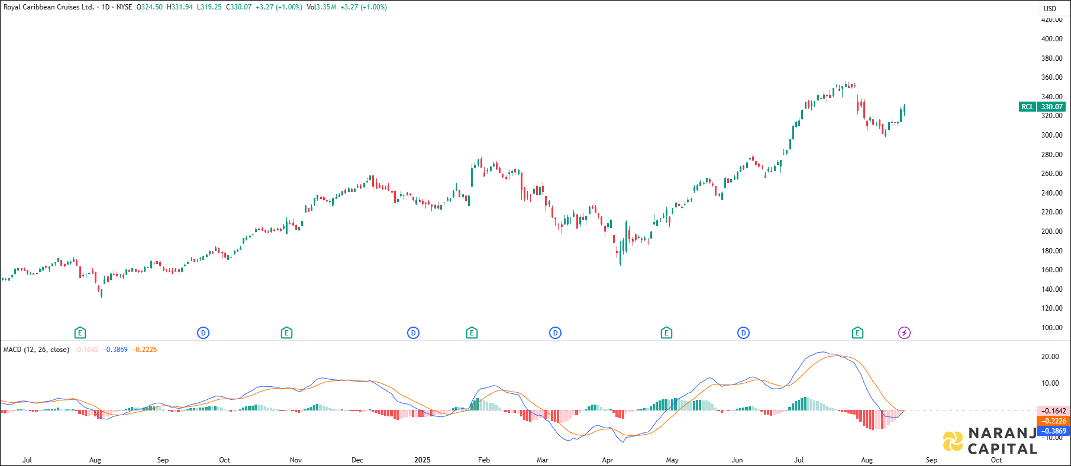Viewport: 1071px width, 466px height.
Task: Click the 10.00 MACD axis label
Action: [1050, 383]
